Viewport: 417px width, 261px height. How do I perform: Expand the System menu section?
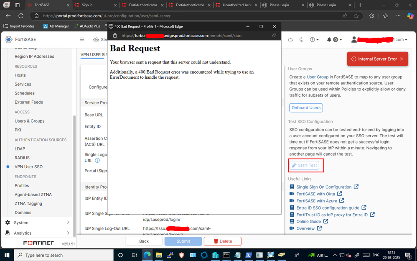click(x=37, y=223)
